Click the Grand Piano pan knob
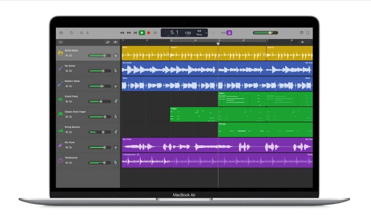The width and height of the screenshot is (371, 222). pyautogui.click(x=116, y=101)
